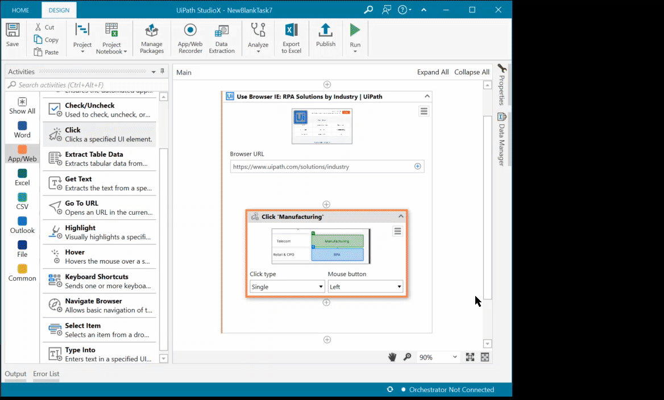664x400 pixels.
Task: Open the Error List tab
Action: 46,374
